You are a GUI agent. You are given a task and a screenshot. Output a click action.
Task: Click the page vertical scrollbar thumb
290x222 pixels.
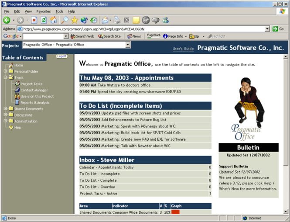(x=286, y=112)
